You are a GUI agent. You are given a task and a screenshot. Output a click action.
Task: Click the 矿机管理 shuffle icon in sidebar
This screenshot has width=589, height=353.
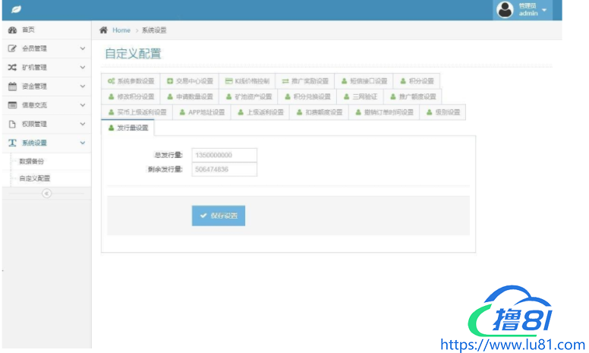pos(12,68)
